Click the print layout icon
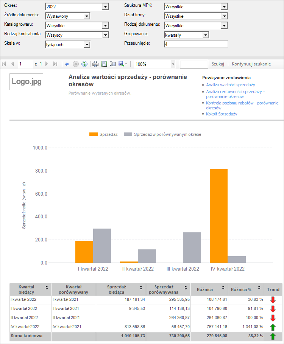Viewport: 284px width, 344px height. coord(104,64)
